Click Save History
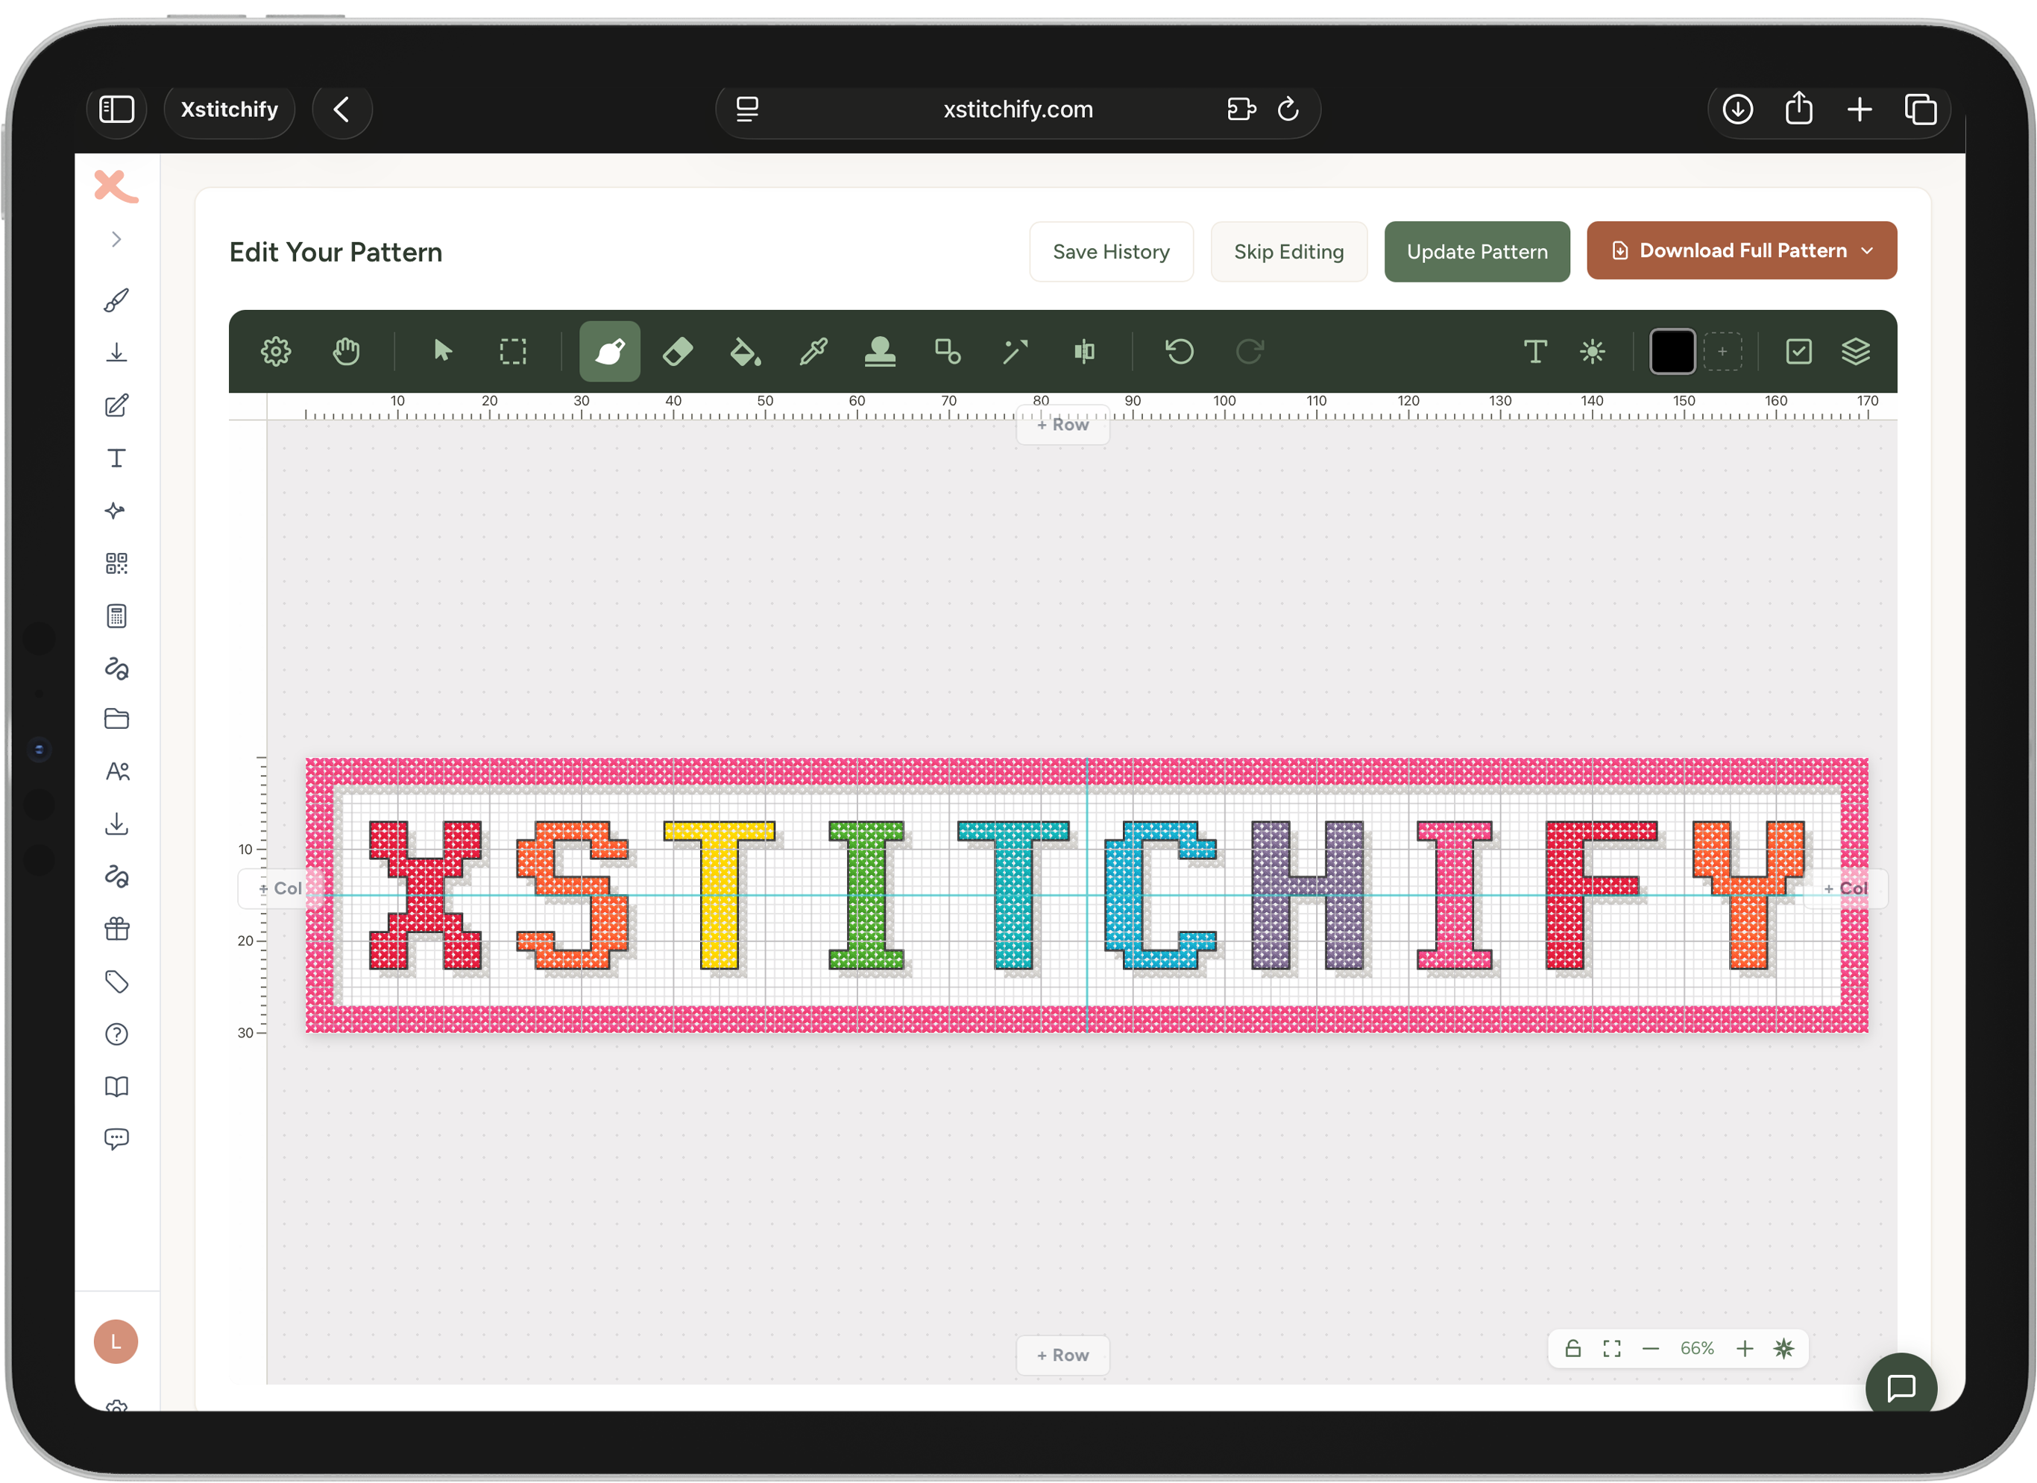Viewport: 2037px width, 1483px height. [x=1111, y=251]
